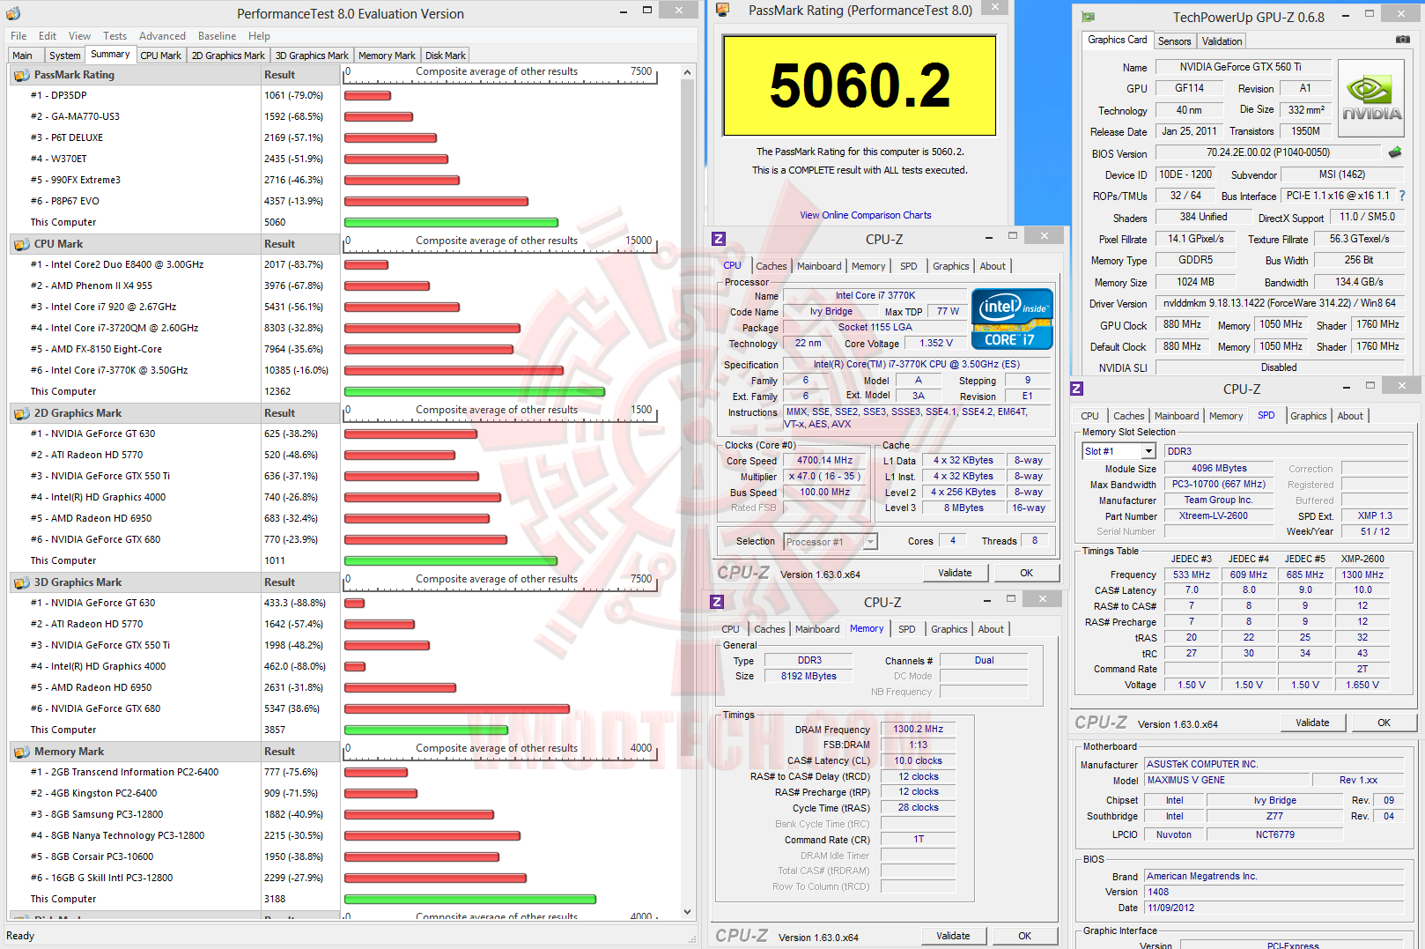Click the Z icon of CPU-Z SPD window

click(x=1076, y=389)
